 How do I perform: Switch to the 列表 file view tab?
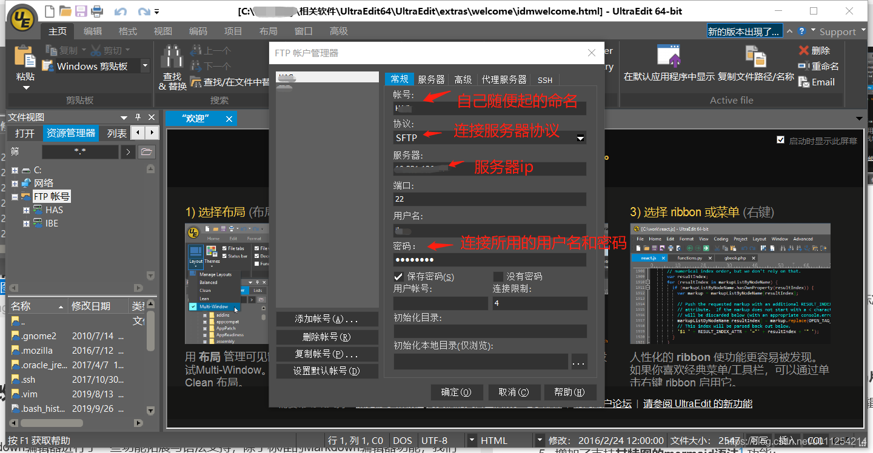(x=116, y=133)
